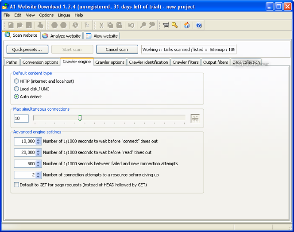Image resolution: width=294 pixels, height=232 pixels.
Task: Click the max connections number field
Action: click(21, 119)
